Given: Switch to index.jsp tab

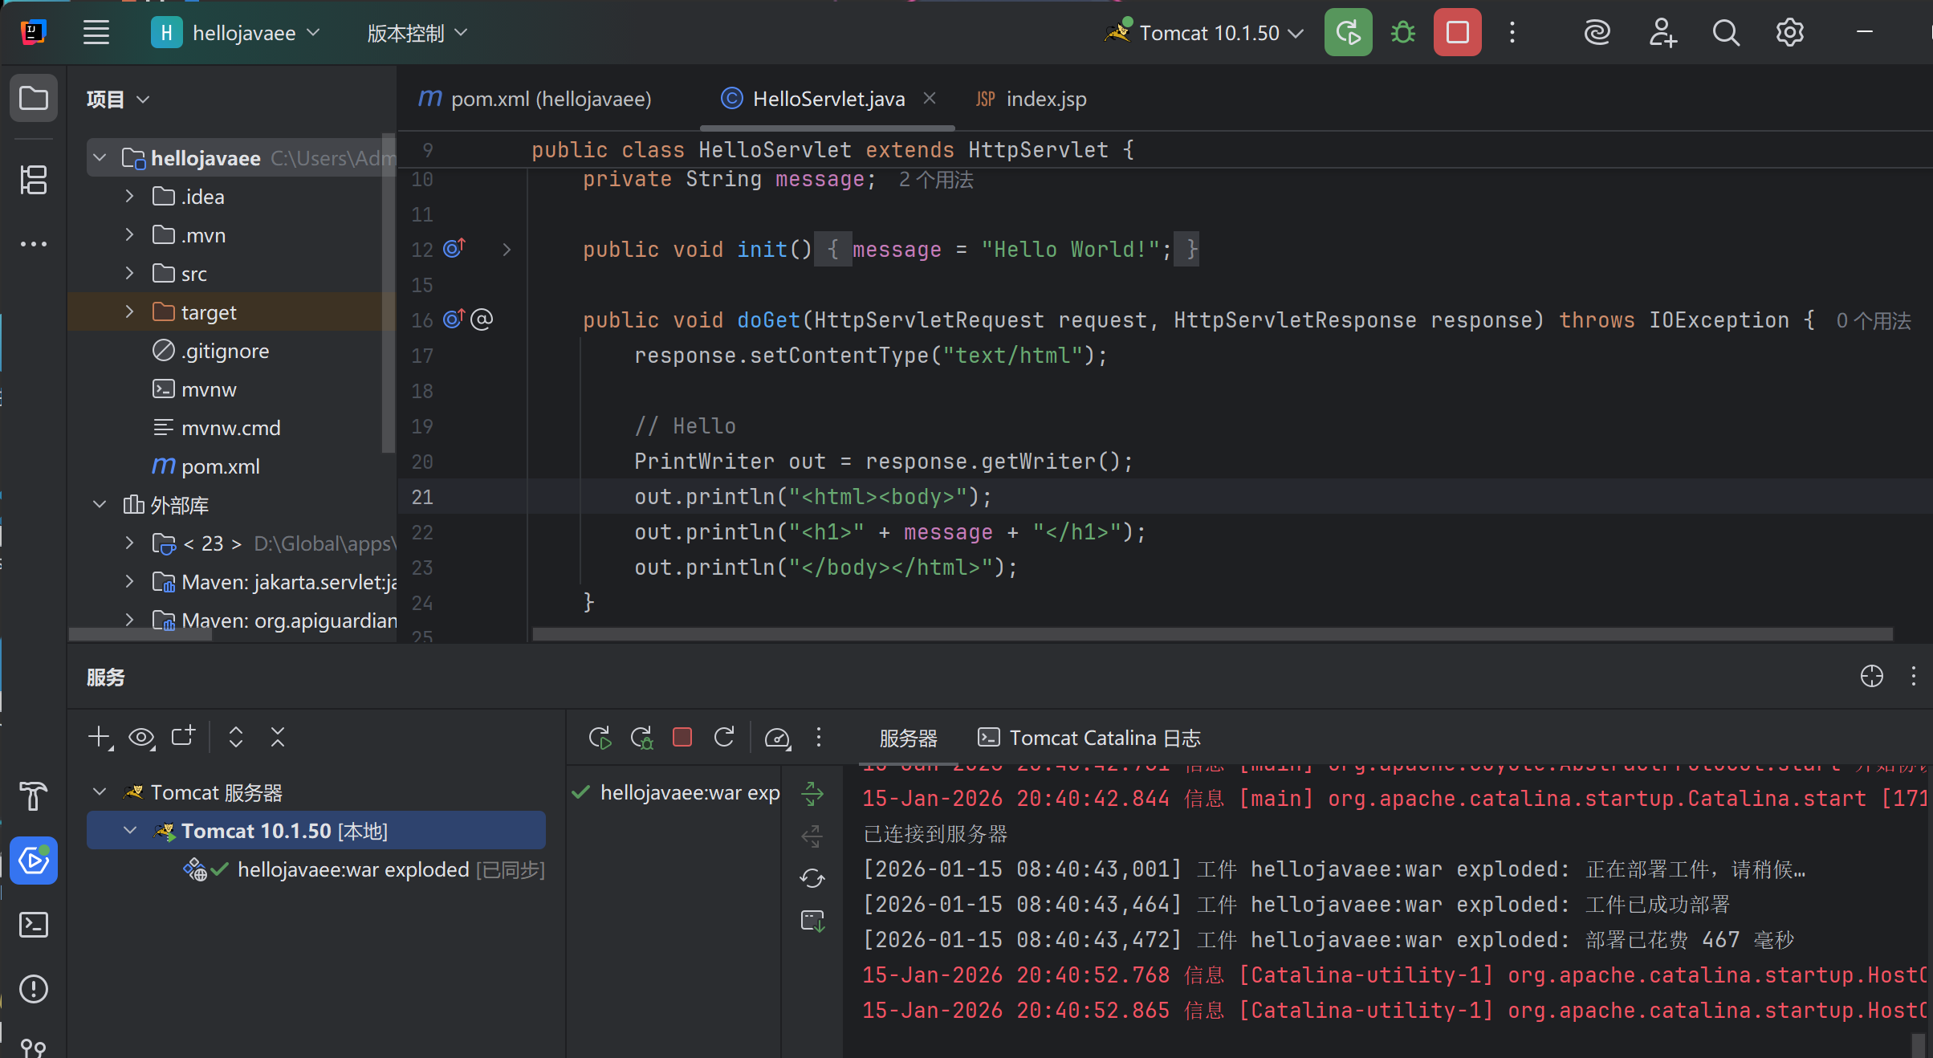Looking at the screenshot, I should pos(1031,99).
